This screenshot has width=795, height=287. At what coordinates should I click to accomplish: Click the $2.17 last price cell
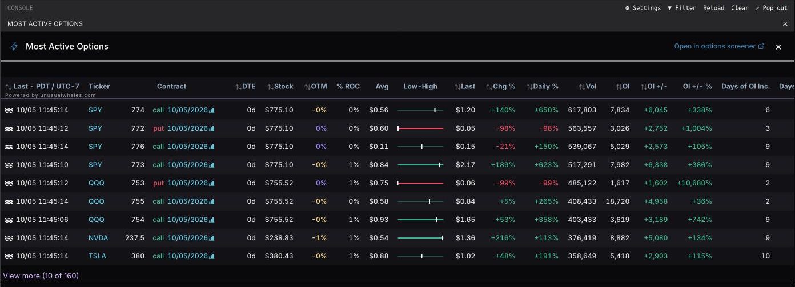(465, 165)
